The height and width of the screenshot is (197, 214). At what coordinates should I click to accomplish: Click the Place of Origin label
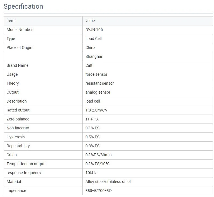click(20, 48)
